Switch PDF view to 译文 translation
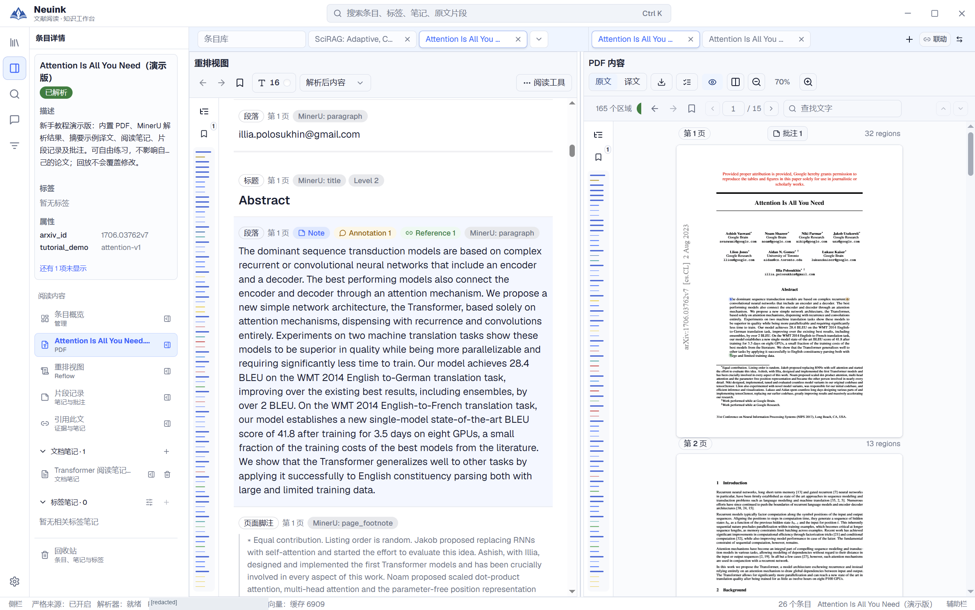 click(632, 82)
